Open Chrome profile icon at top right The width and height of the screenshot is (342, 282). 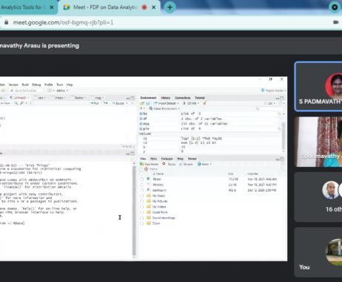tap(335, 7)
